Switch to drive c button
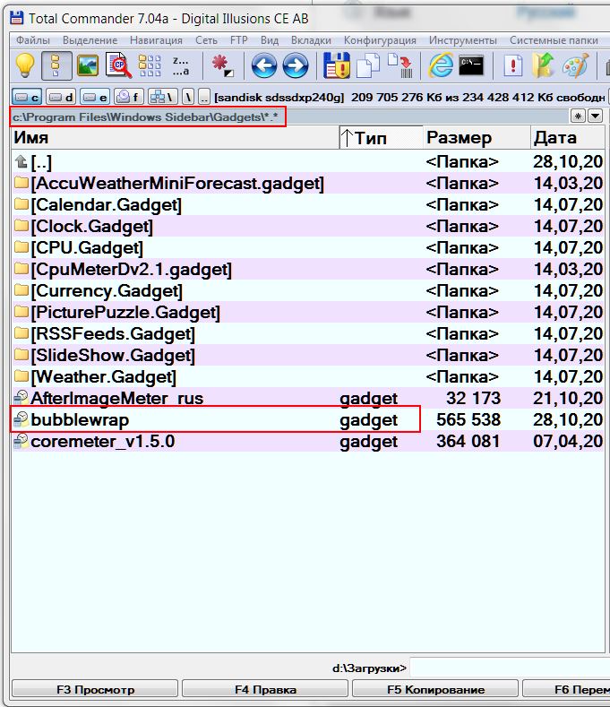The width and height of the screenshot is (610, 707). click(x=27, y=97)
